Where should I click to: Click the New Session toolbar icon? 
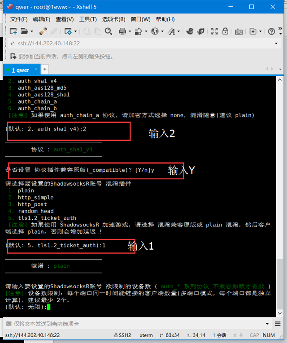click(x=13, y=31)
